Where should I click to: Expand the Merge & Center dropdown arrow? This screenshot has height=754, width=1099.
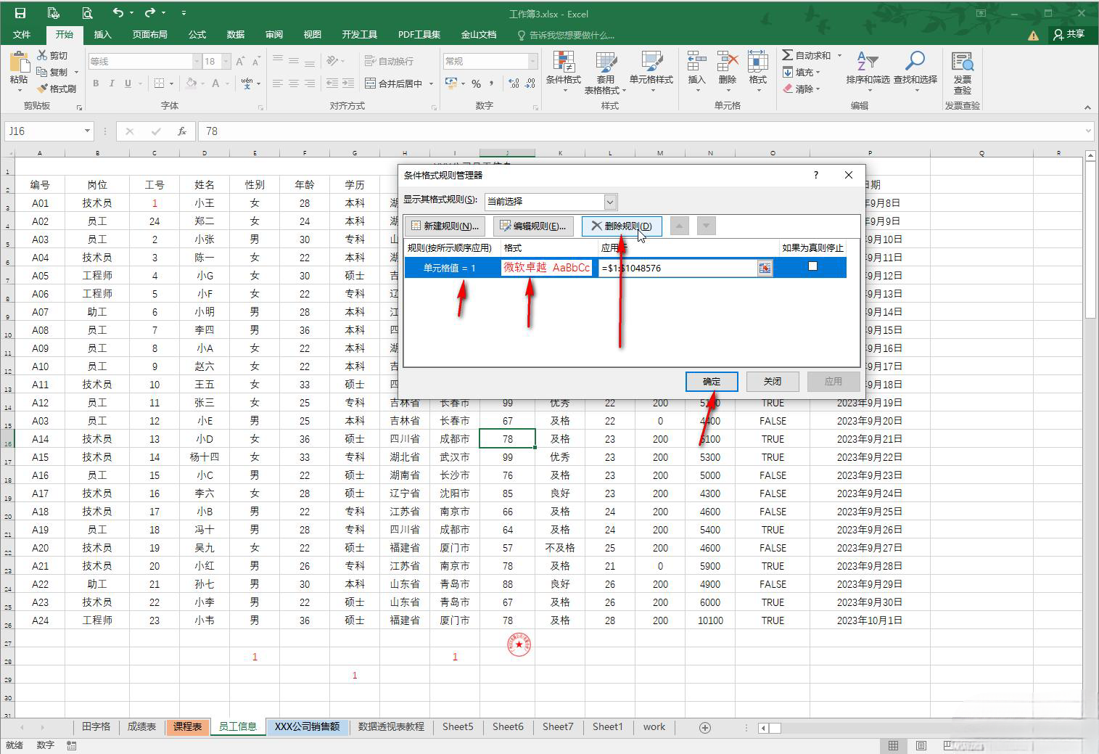tap(431, 83)
